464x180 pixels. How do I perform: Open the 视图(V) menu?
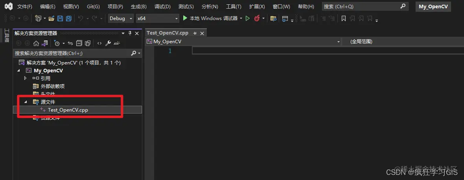pyautogui.click(x=71, y=7)
